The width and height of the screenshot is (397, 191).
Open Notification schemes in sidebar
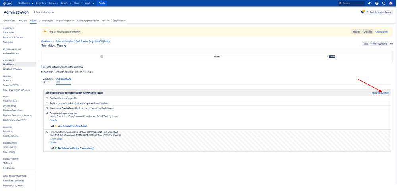14,181
